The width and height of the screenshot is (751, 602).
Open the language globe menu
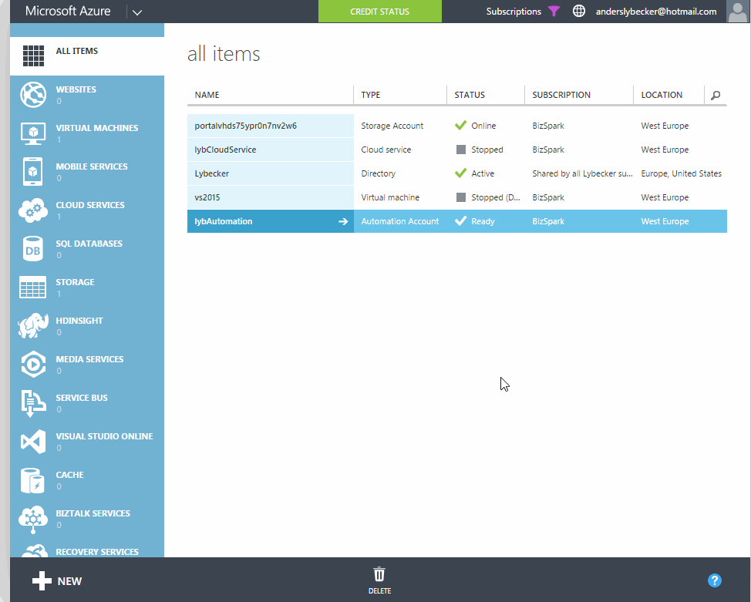579,12
